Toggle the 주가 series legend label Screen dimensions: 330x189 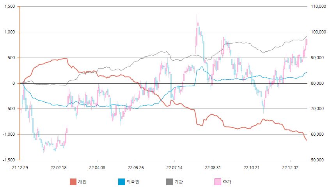227,182
